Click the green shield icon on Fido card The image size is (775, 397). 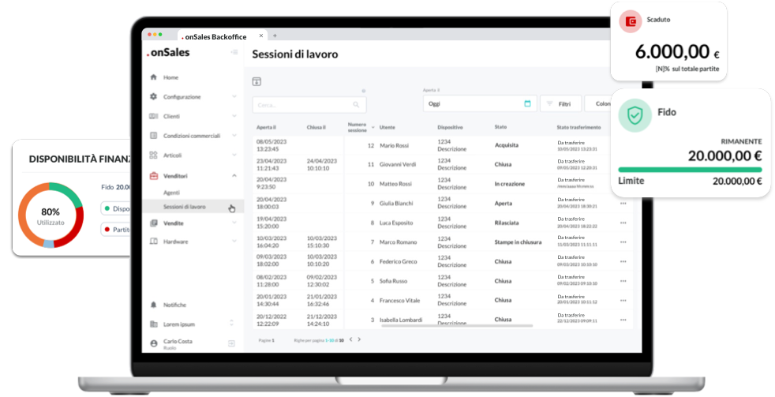pyautogui.click(x=635, y=116)
